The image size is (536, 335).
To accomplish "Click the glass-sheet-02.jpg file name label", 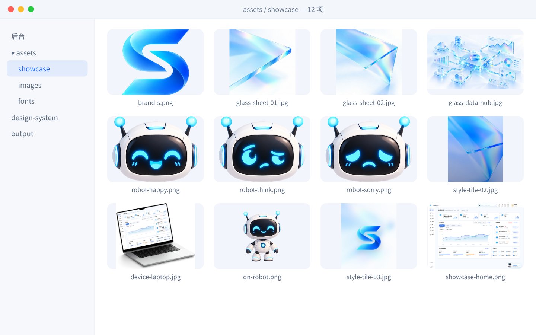I will pos(368,103).
